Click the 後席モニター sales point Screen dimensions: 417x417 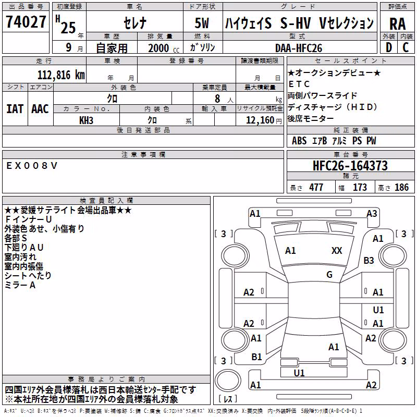(x=311, y=118)
